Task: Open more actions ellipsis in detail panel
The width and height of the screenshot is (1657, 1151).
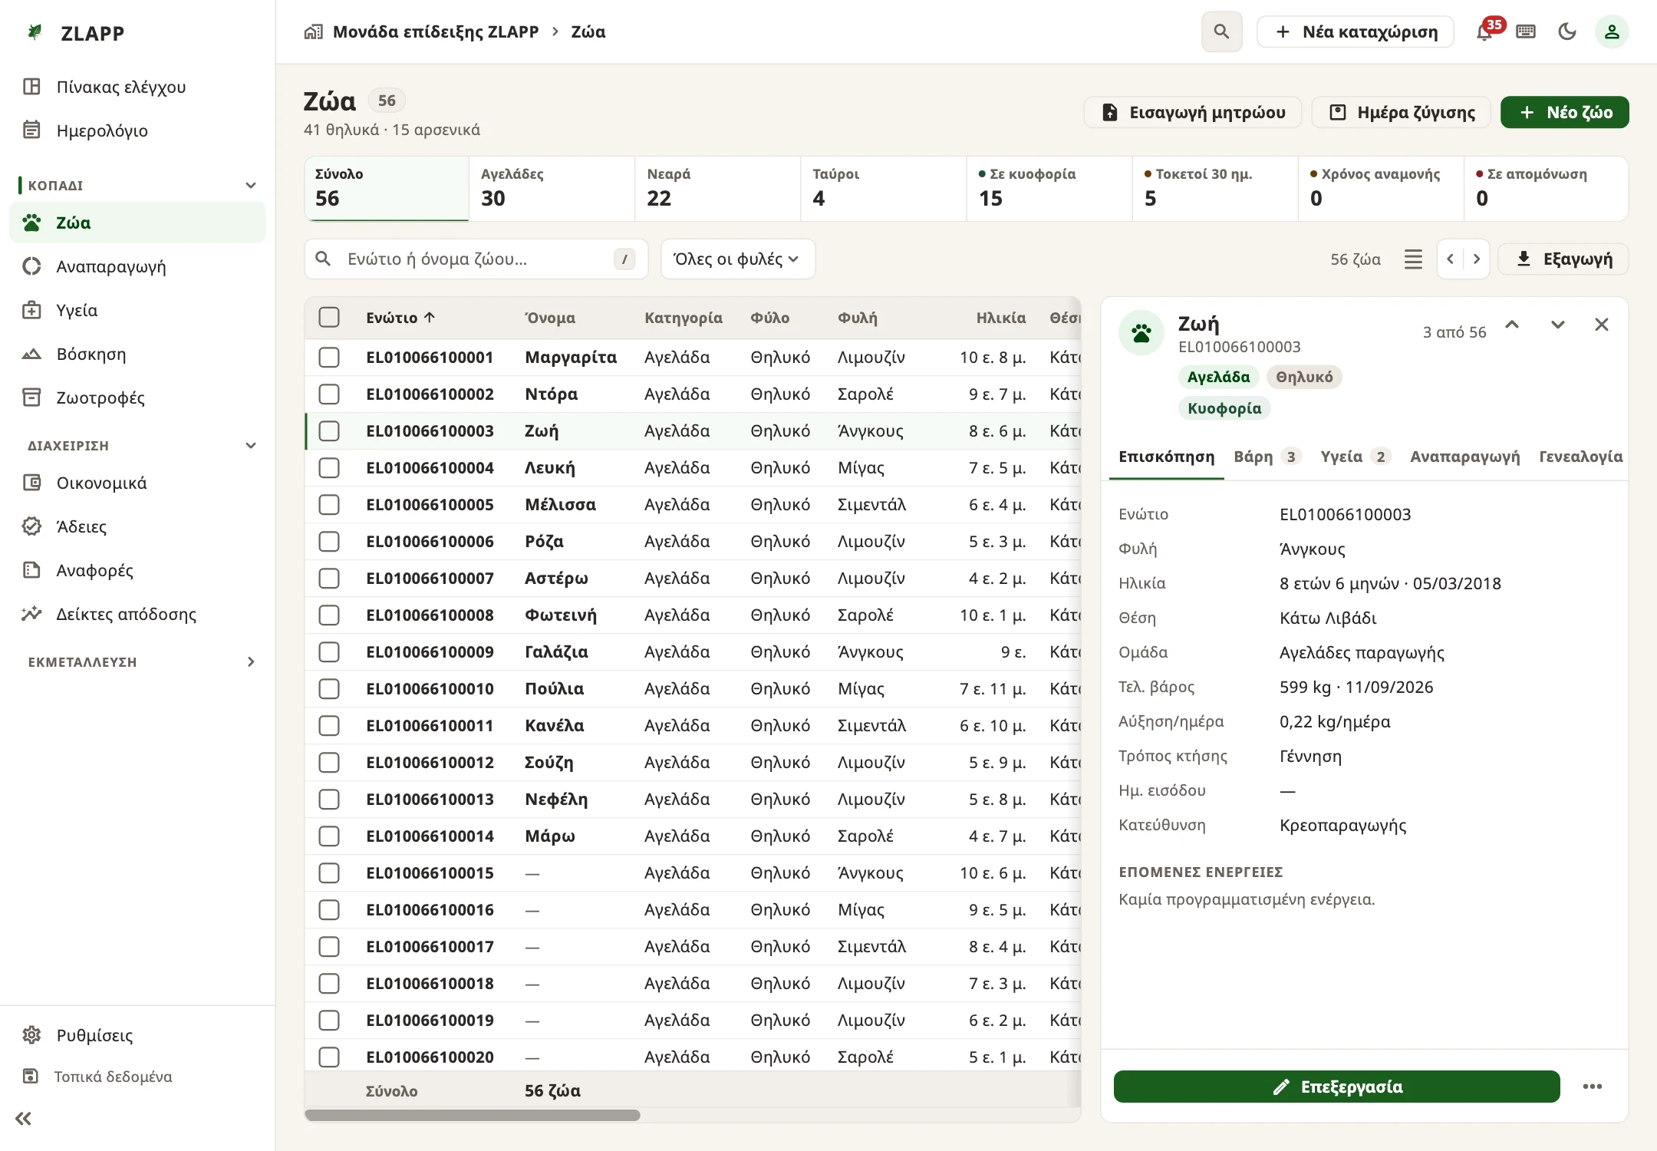Action: pos(1593,1087)
